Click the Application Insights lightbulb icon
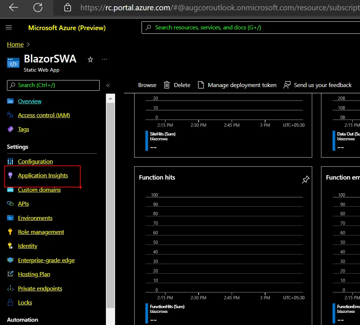 pos(10,176)
